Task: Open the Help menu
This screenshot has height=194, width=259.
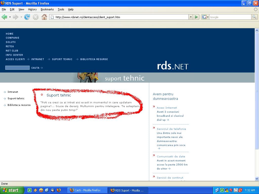Action: pos(71,9)
